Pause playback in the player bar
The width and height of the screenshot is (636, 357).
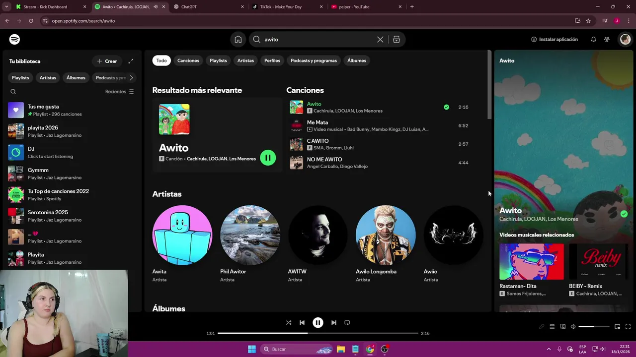318,322
